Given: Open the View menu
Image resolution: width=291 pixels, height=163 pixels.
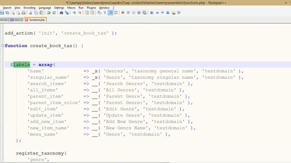Looking at the screenshot, I should [17, 8].
